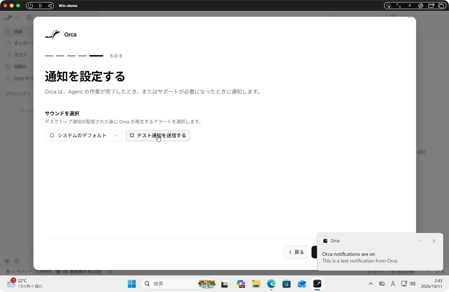
Task: Click the Win-demo window title
Action: pyautogui.click(x=68, y=6)
